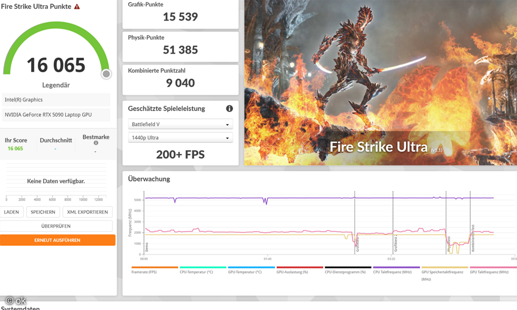
Task: Open the 1440p Ultra resolution dropdown
Action: (x=181, y=138)
